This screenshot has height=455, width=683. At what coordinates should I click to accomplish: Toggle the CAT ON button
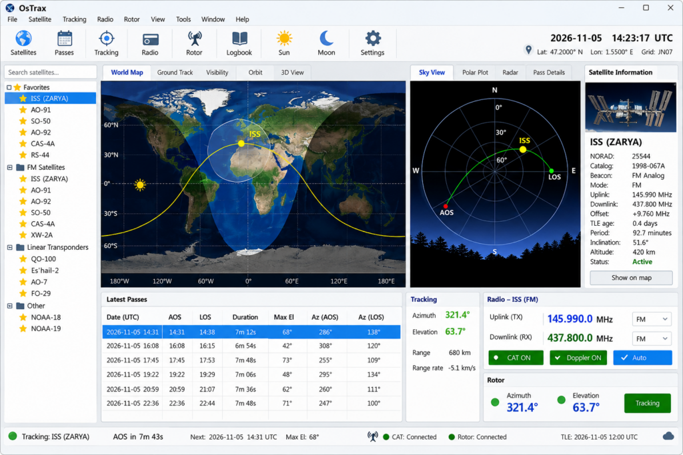click(516, 358)
